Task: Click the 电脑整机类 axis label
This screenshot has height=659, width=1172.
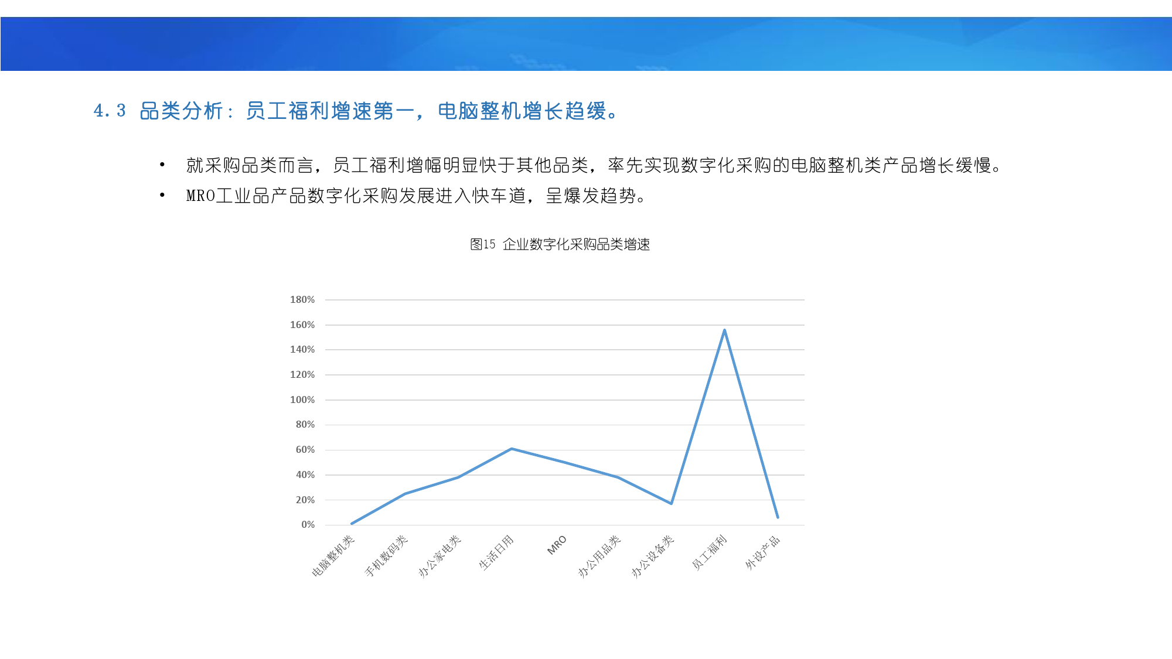Action: coord(333,556)
